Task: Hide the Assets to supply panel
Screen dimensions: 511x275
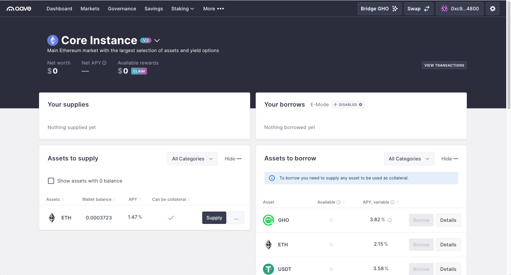Action: pyautogui.click(x=233, y=159)
